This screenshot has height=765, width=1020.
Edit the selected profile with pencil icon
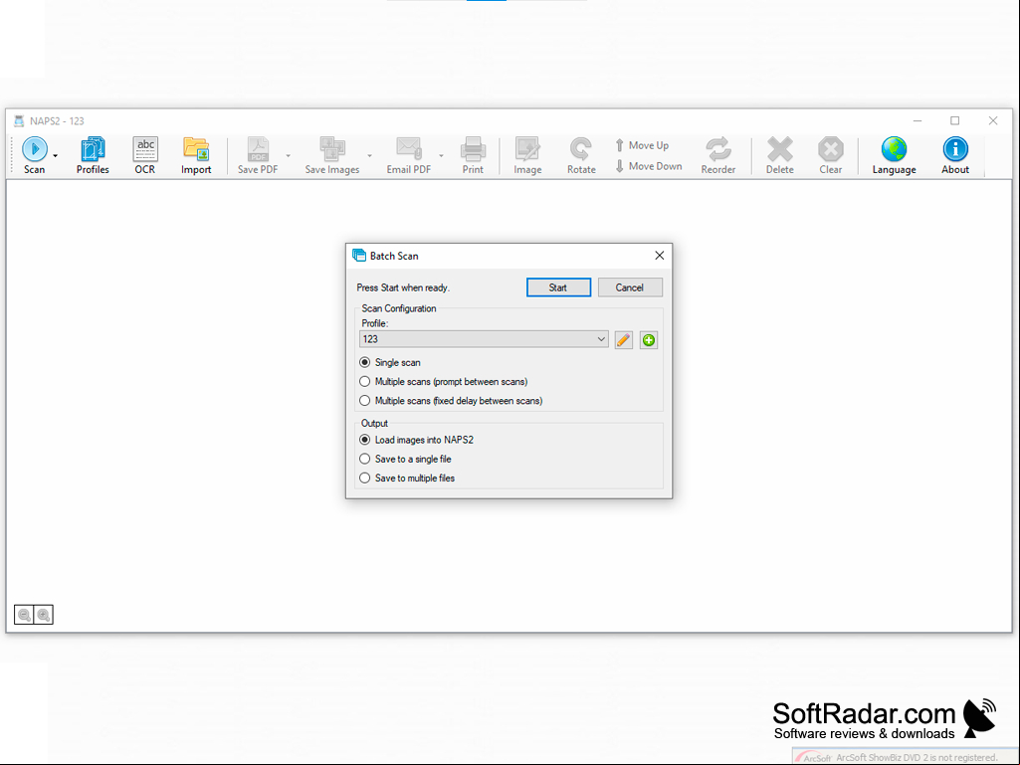coord(623,339)
